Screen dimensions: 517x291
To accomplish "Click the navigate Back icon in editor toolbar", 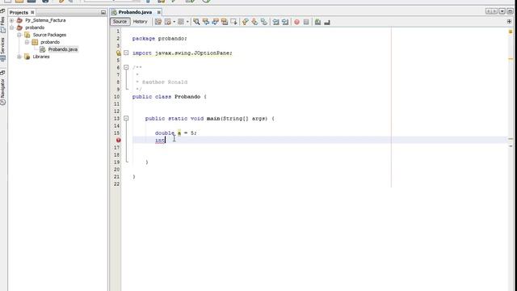I will (x=168, y=22).
